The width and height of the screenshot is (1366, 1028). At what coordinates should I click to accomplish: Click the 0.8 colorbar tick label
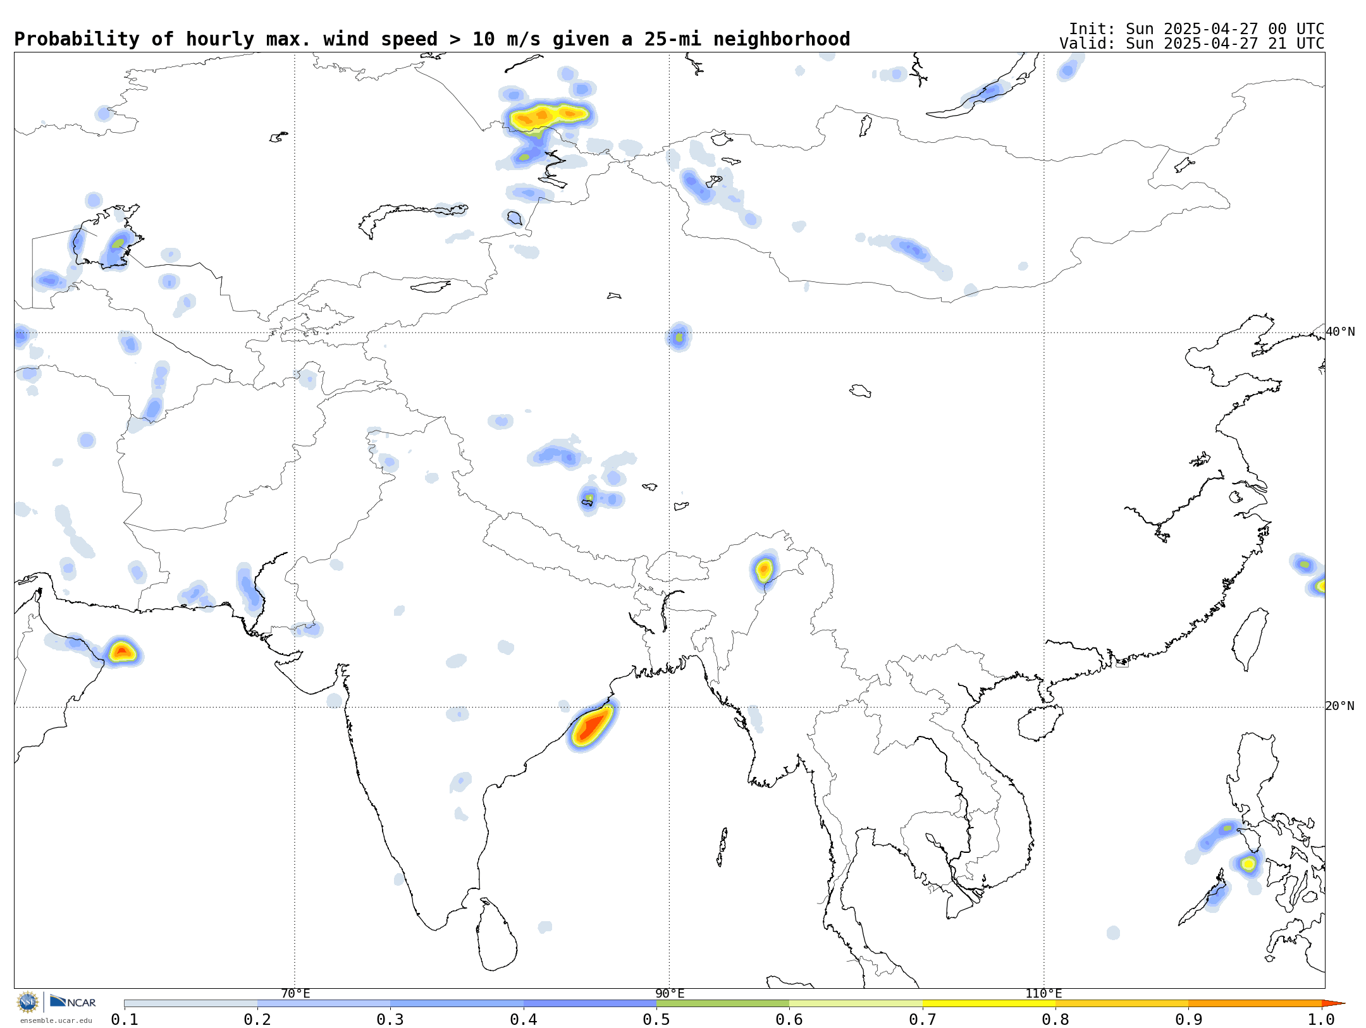tap(1055, 1019)
